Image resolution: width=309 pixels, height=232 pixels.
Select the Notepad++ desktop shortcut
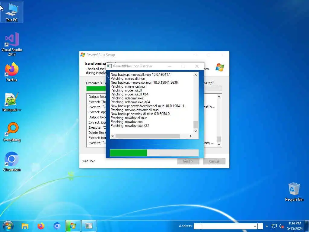point(12,102)
